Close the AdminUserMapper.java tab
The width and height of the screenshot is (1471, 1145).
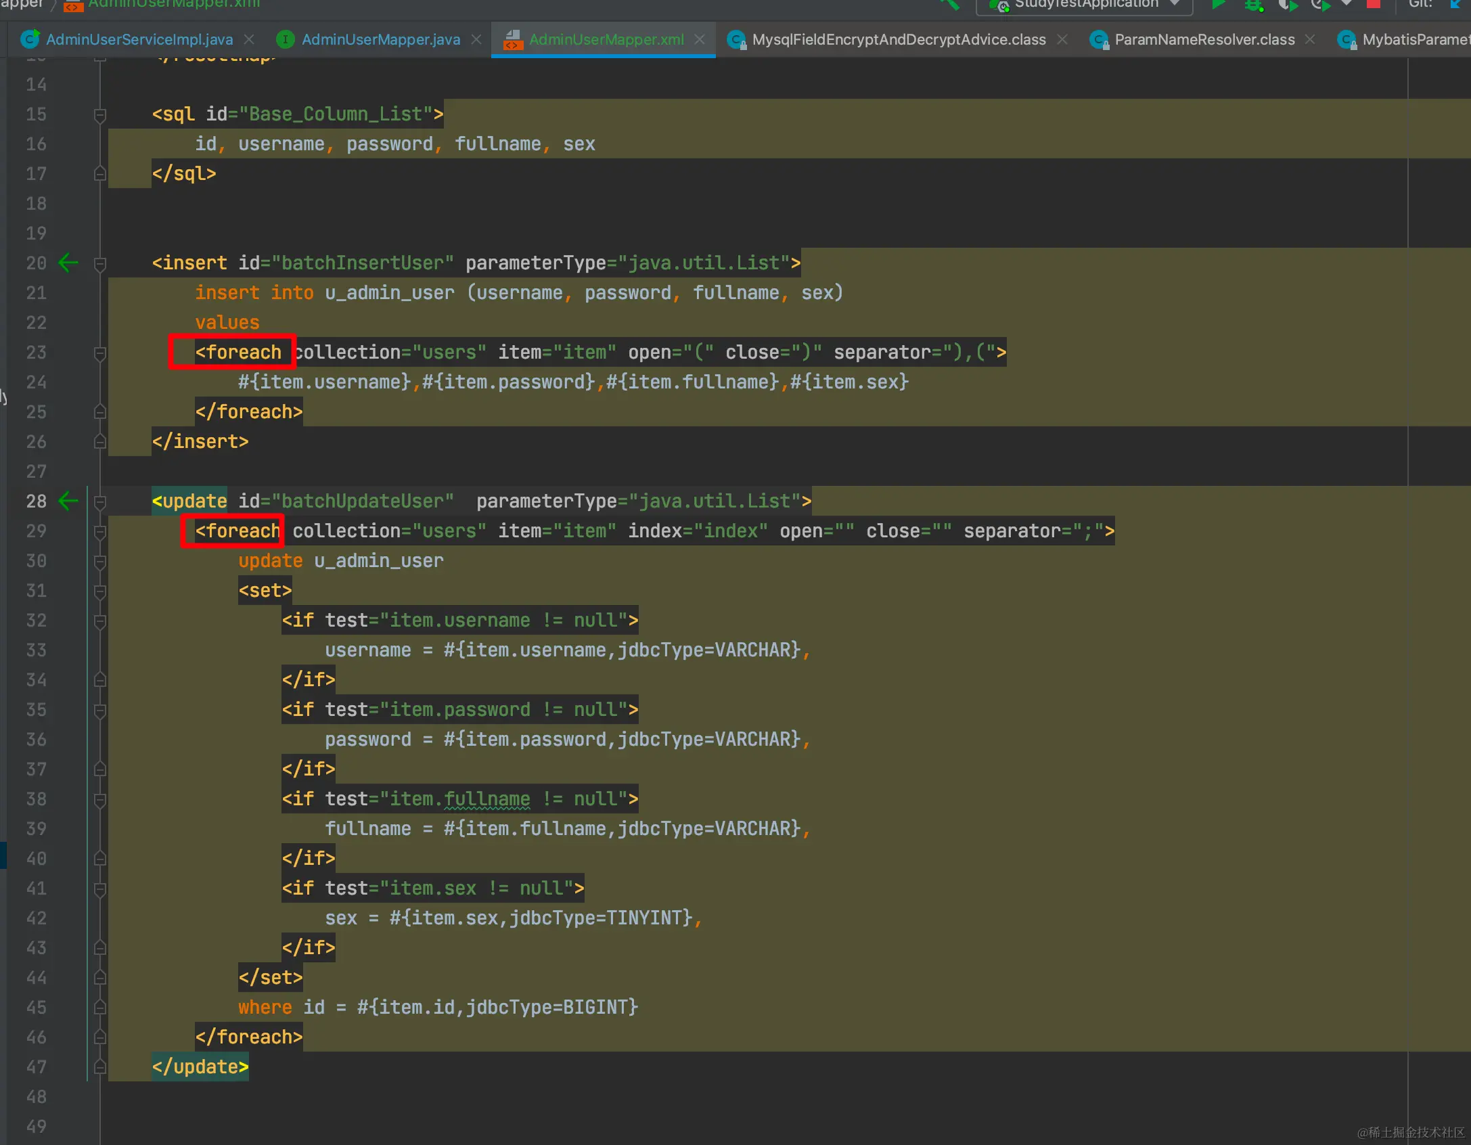[476, 39]
